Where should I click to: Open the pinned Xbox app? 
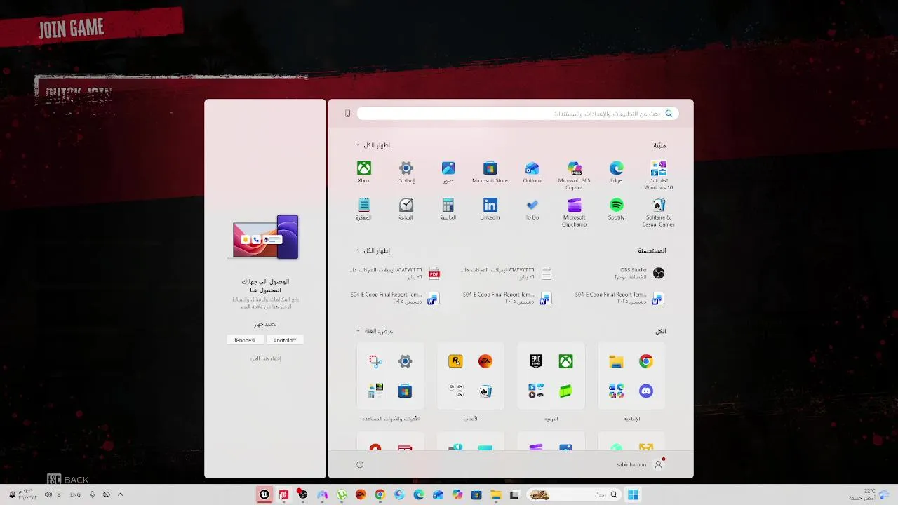click(364, 172)
